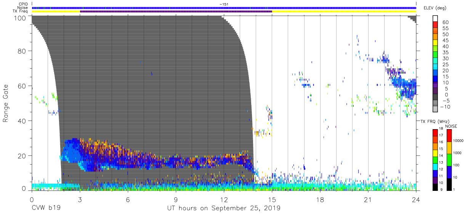
Task: Pick the yellow 40–45 elevation colorbar swatch
Action: [x=435, y=43]
